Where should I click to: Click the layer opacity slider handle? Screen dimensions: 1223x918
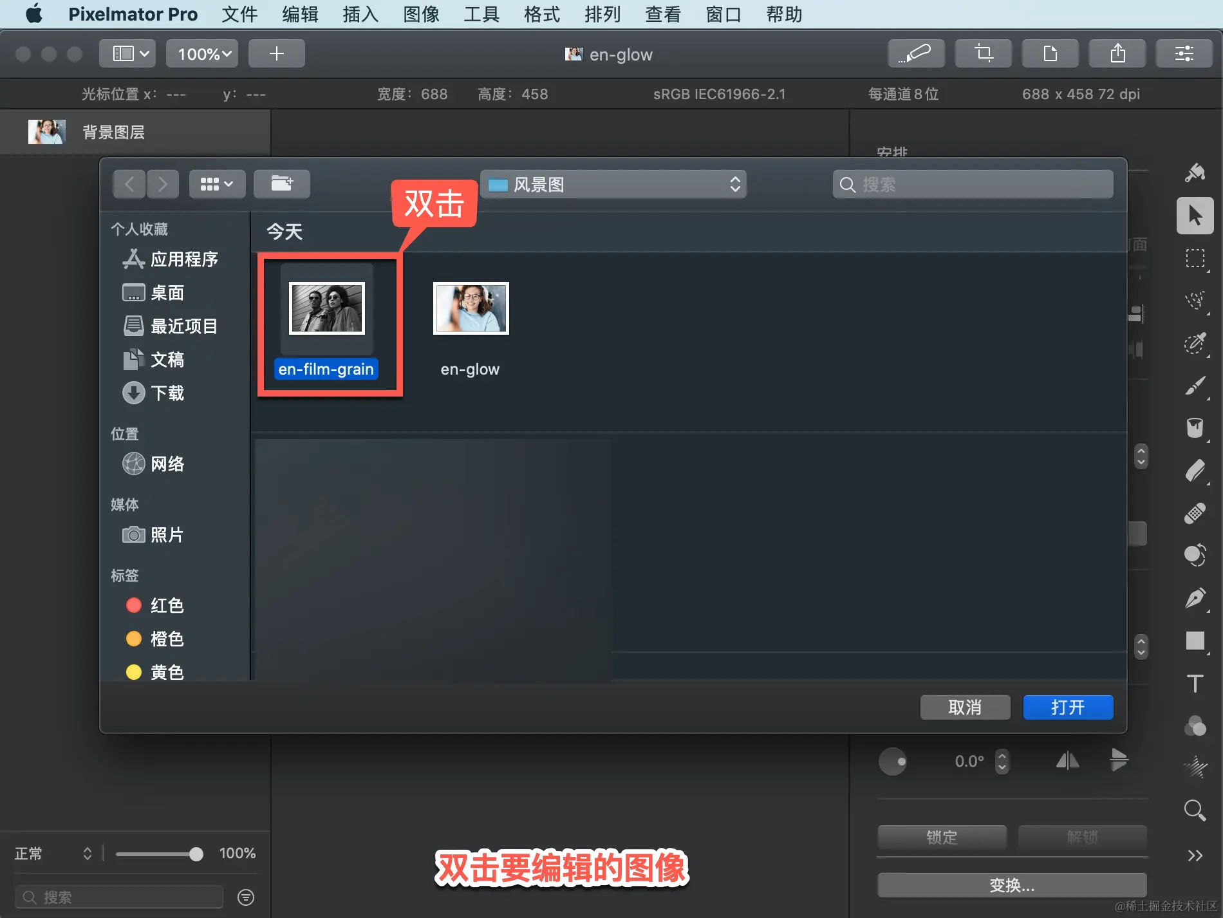(x=196, y=854)
